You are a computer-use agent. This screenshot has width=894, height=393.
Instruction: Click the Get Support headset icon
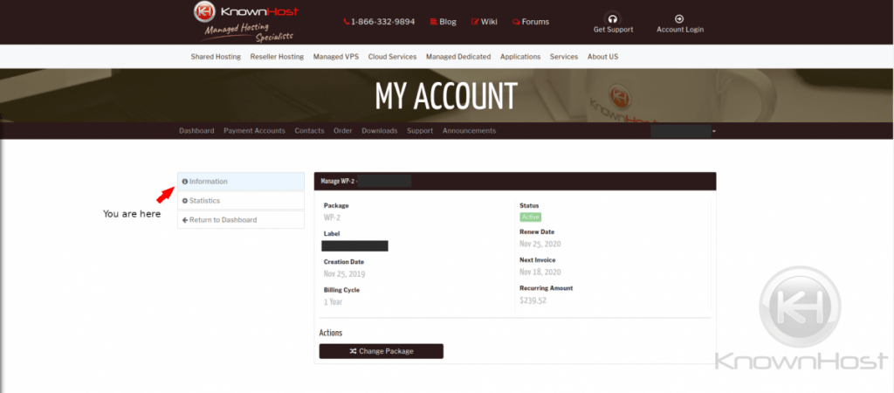pyautogui.click(x=613, y=18)
